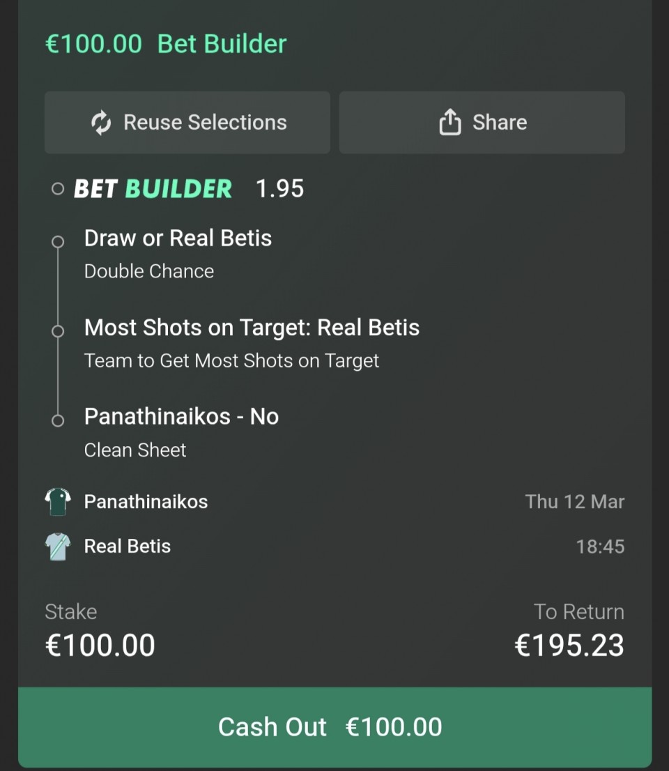
Task: Click the Panathinaikos - No bullet marker
Action: point(58,420)
